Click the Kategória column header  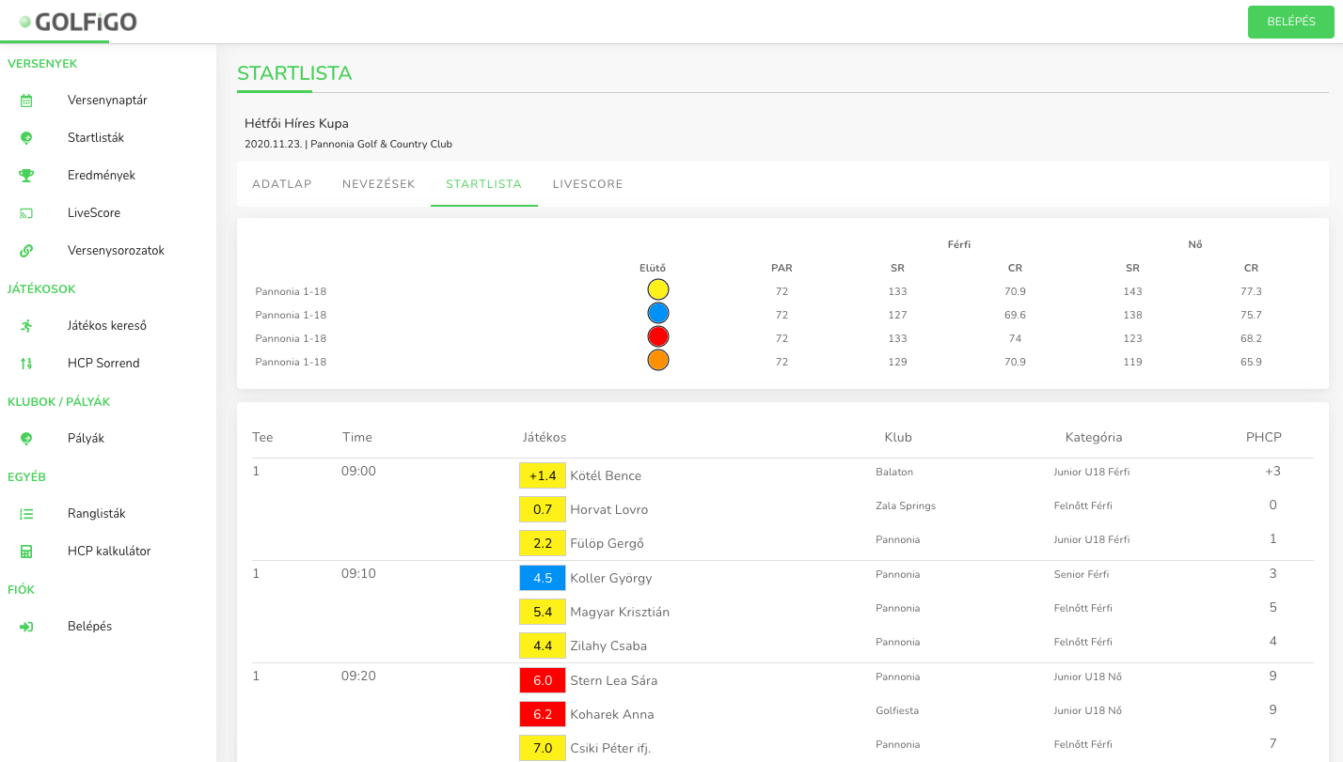(x=1094, y=437)
